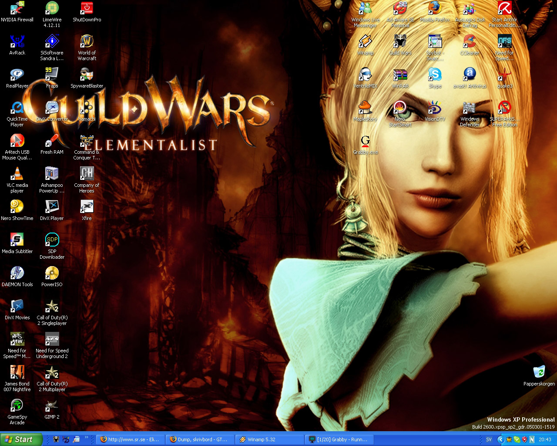This screenshot has width=557, height=446.
Task: Select SpywareBlaster desktop icon
Action: [87, 78]
